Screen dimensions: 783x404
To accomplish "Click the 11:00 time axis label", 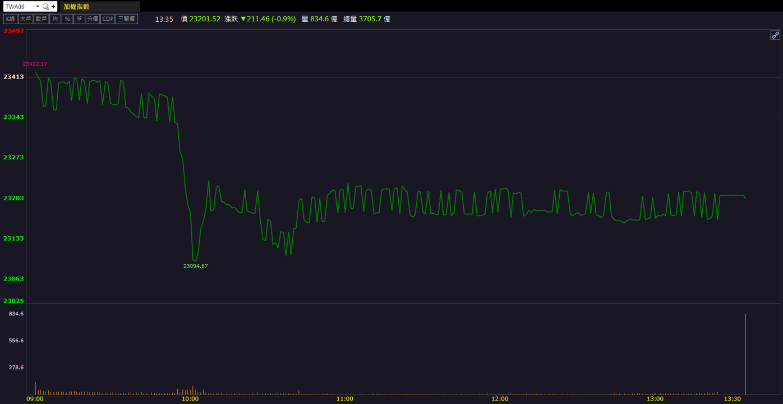I will (x=345, y=399).
